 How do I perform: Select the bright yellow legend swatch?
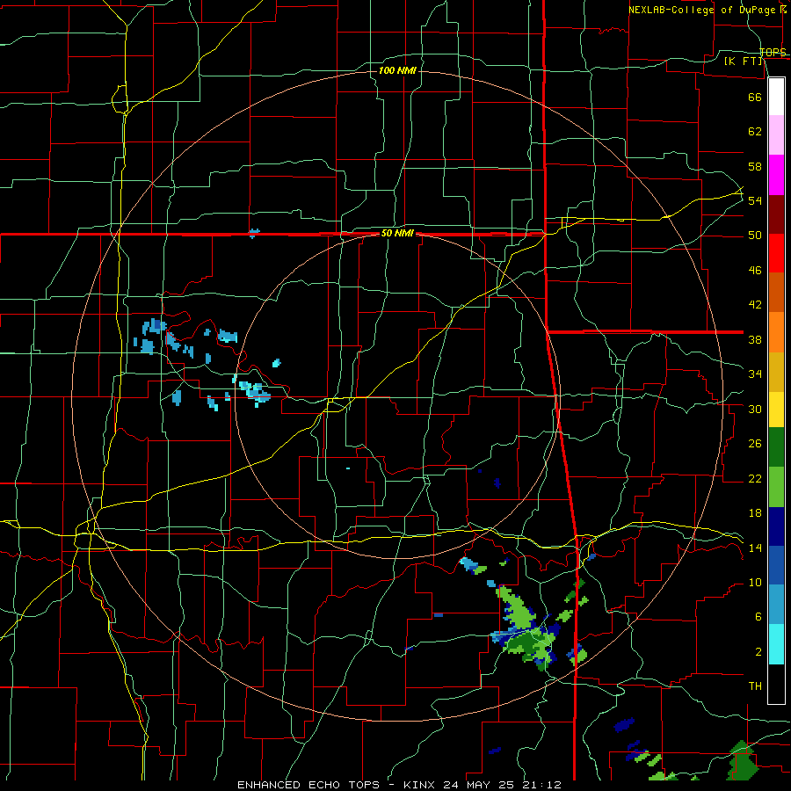pyautogui.click(x=776, y=409)
